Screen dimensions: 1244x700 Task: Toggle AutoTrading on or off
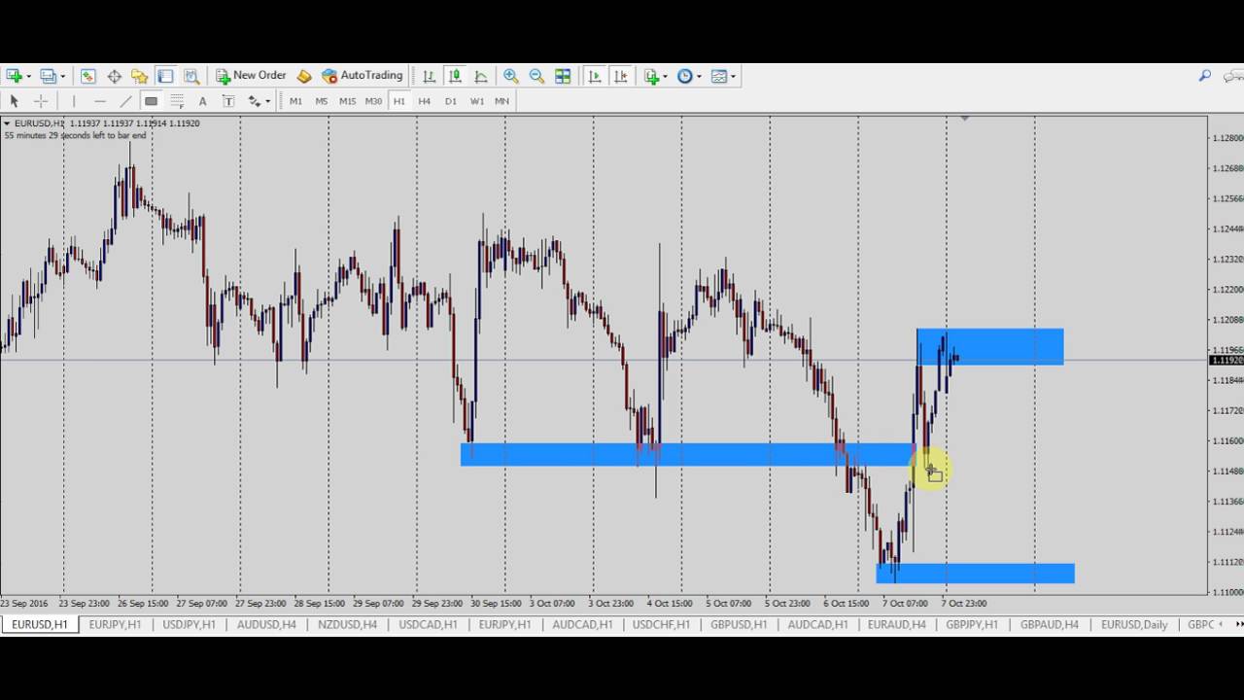click(x=363, y=76)
